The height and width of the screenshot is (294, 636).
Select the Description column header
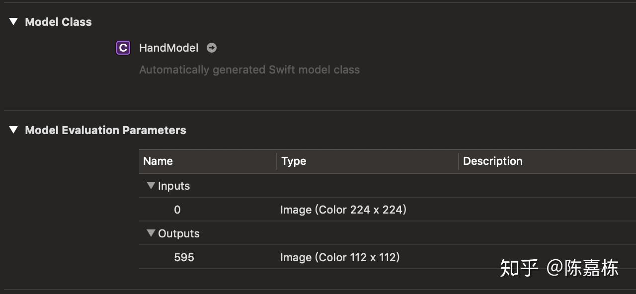tap(492, 161)
